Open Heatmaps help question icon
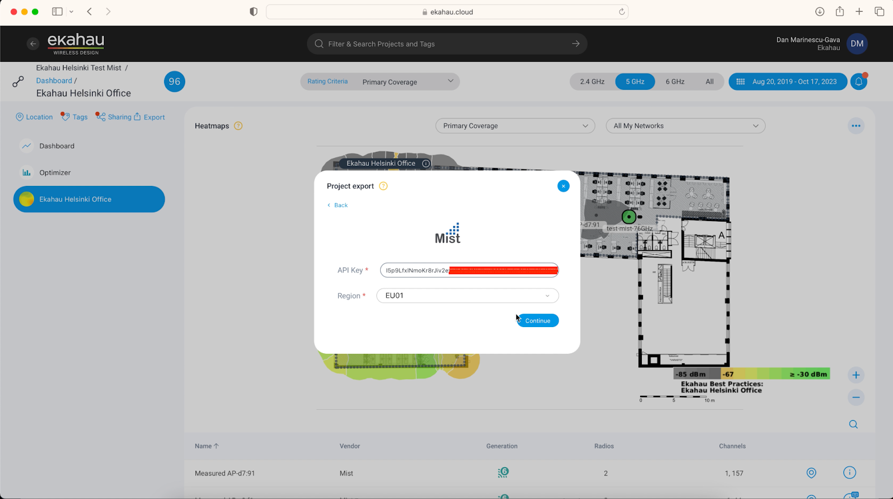Viewport: 893px width, 499px height. [238, 126]
